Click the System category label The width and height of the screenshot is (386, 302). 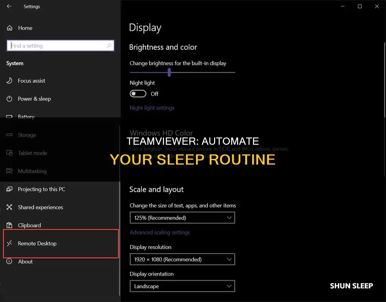point(15,63)
